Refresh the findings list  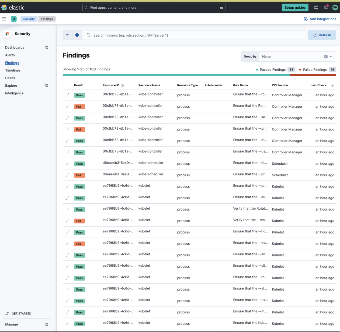point(322,35)
